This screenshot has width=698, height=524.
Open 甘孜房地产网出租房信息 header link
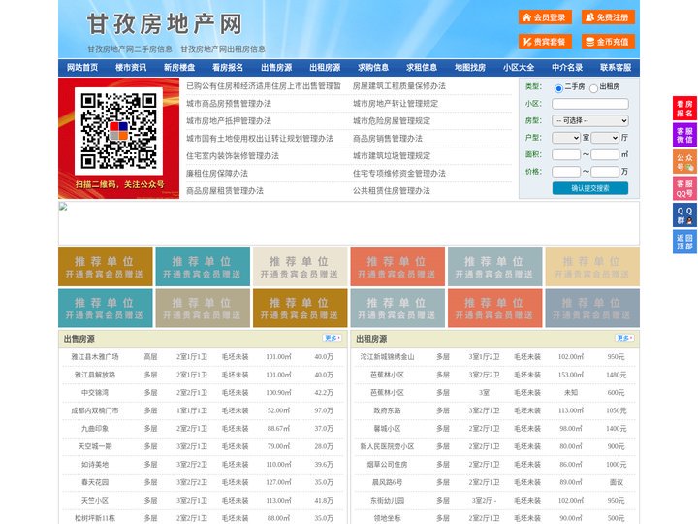(223, 49)
